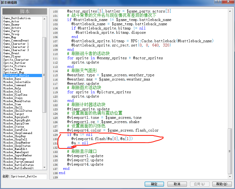Image resolution: width=235 pixels, height=189 pixels.
Task: Select the Game_Map script
Action: 10,37
